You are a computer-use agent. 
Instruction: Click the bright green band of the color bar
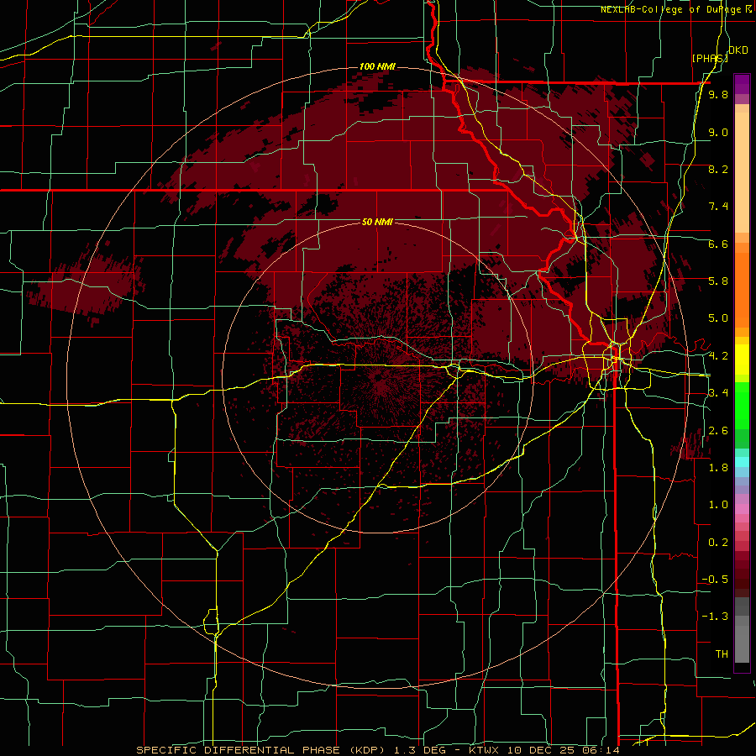coord(742,405)
